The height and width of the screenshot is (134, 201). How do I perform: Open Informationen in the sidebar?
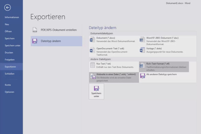click(12, 17)
